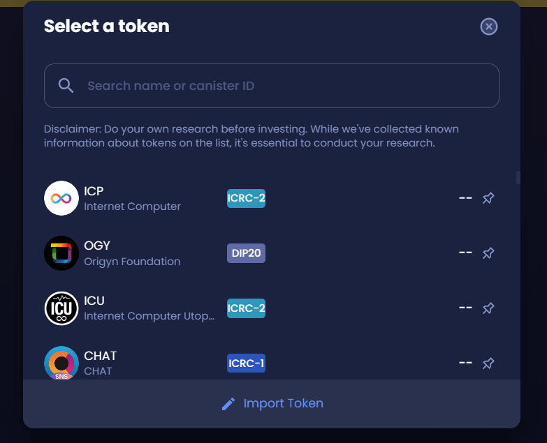The image size is (547, 443).
Task: Click the pencil icon beside Import Token
Action: (228, 404)
